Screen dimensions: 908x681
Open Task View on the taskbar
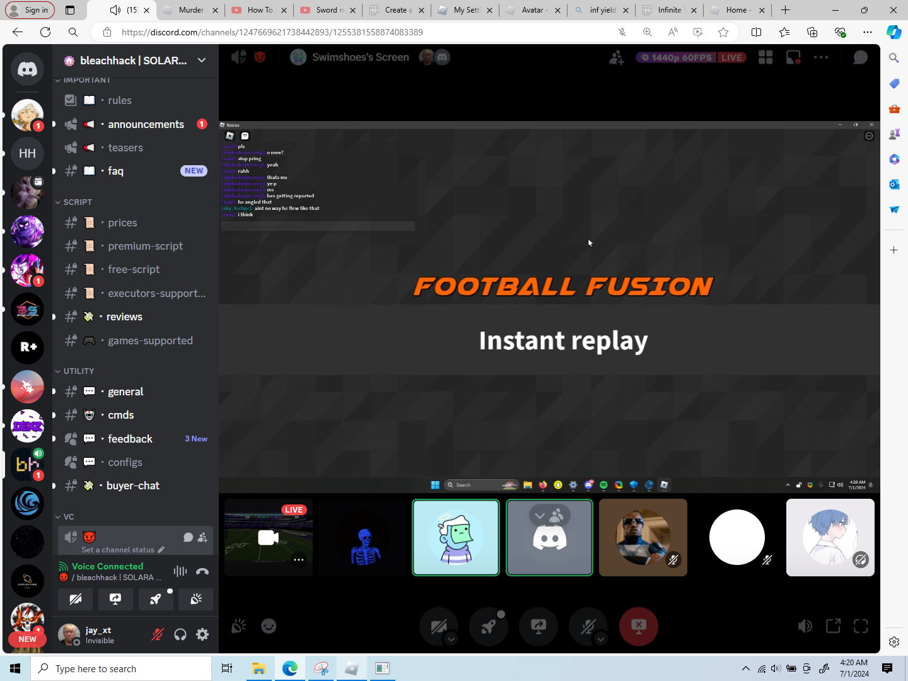pyautogui.click(x=227, y=668)
